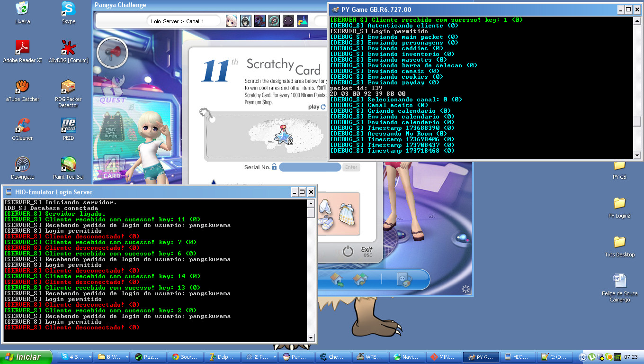
Task: Switch to Navi... taskbar item
Action: click(x=408, y=357)
